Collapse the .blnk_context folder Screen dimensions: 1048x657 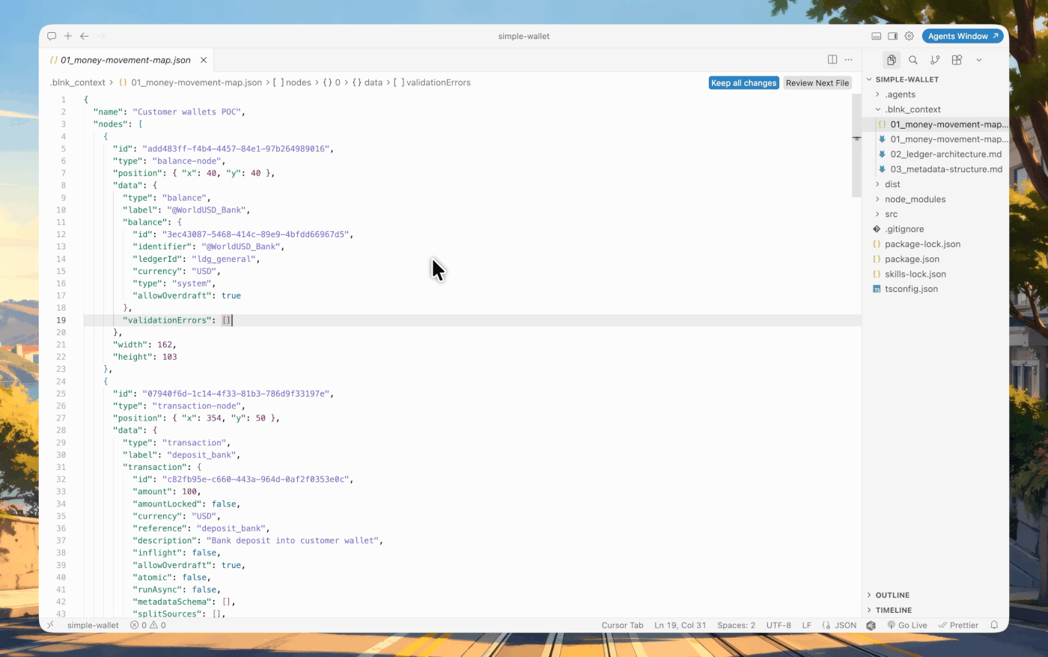click(936, 109)
